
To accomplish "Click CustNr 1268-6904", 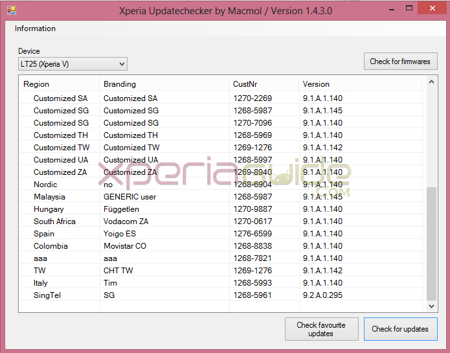I will (253, 185).
